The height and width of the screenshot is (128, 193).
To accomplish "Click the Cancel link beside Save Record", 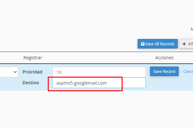I will 188,72.
